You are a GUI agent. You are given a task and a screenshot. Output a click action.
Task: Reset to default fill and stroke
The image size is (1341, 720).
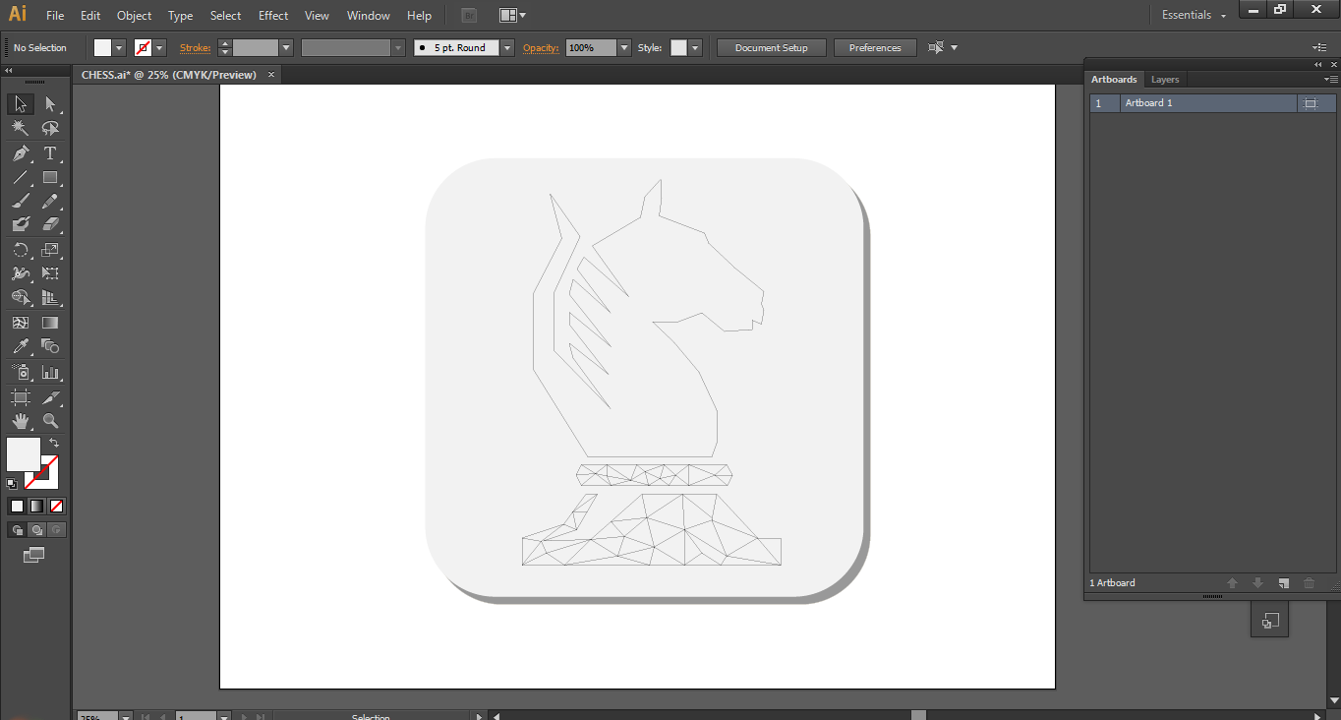coord(12,484)
